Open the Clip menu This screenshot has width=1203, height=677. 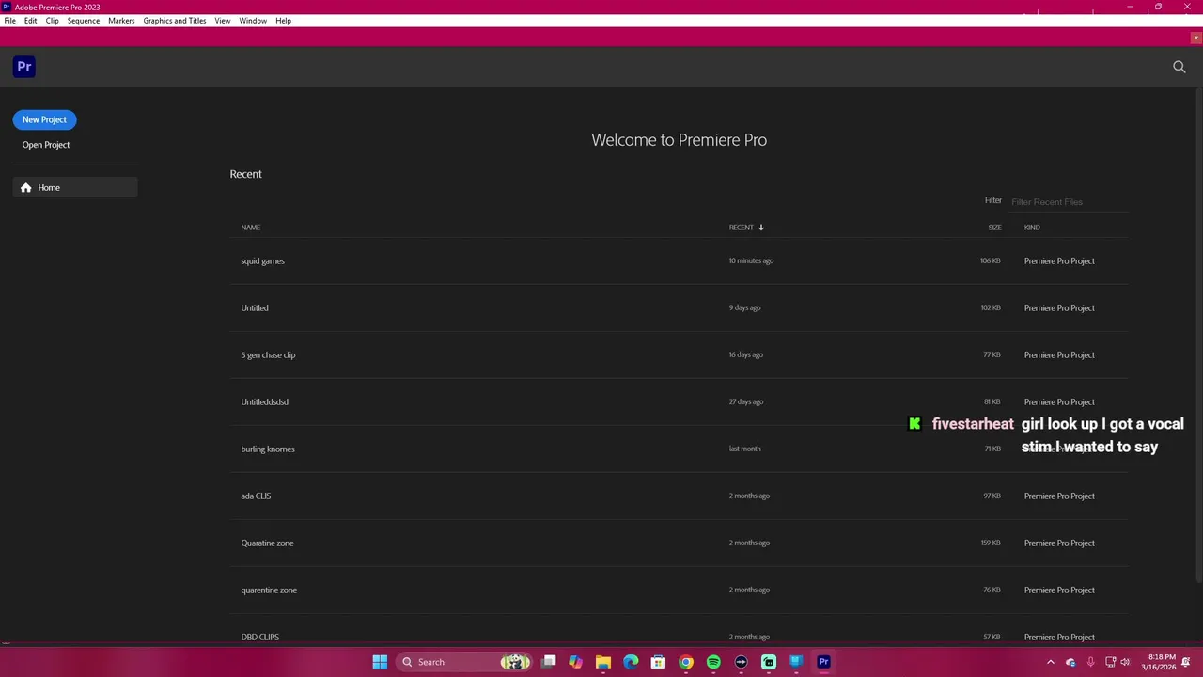53,21
